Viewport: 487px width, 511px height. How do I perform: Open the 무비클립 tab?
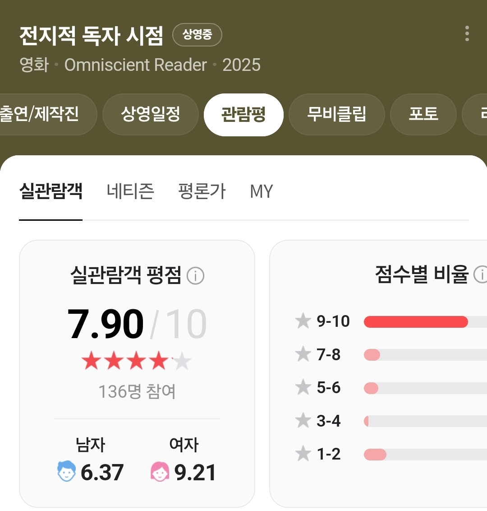pyautogui.click(x=336, y=114)
